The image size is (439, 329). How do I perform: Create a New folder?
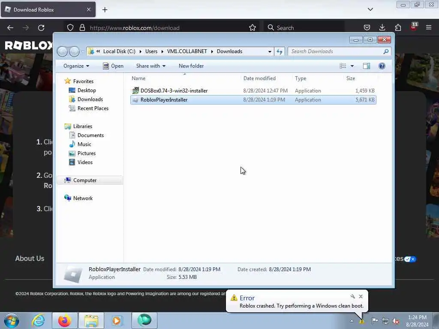pos(191,66)
